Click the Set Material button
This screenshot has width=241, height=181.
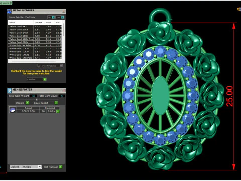pyautogui.click(x=51, y=167)
